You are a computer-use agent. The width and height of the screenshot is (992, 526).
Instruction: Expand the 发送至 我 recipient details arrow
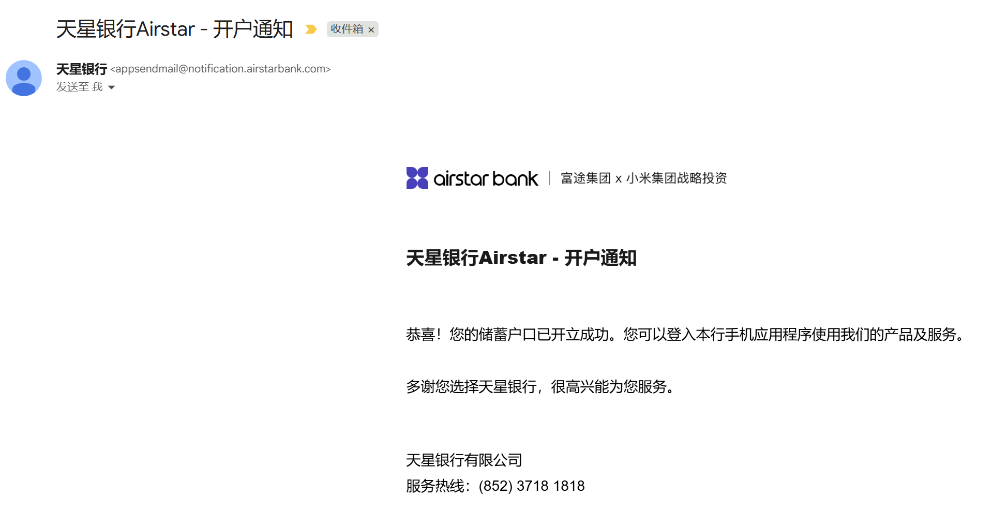click(x=111, y=87)
